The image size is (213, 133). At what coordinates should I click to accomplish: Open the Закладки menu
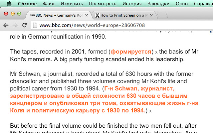tap(158, 4)
